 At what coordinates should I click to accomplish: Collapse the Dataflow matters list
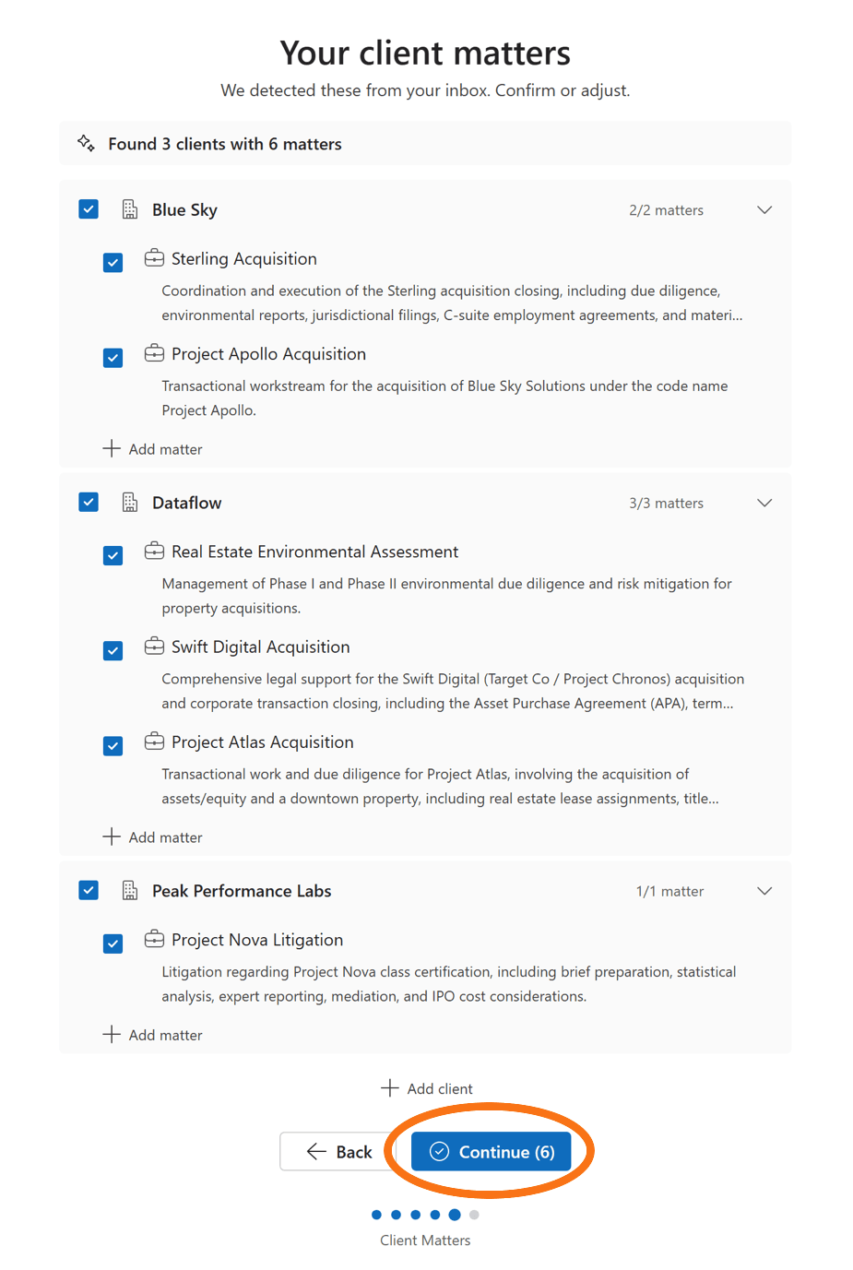pos(764,503)
